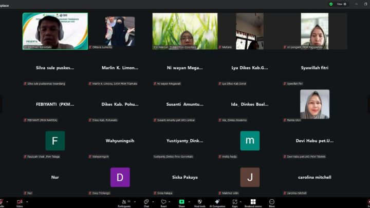The image size is (370, 208).
Task: Click the brown J avatar tile
Action: [x=250, y=177]
